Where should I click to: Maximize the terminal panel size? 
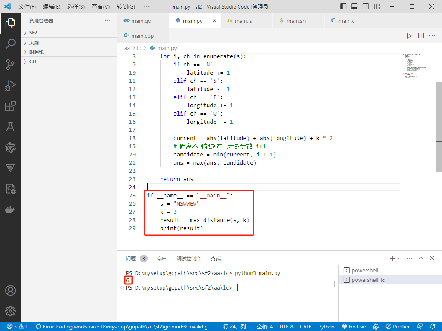[x=421, y=259]
